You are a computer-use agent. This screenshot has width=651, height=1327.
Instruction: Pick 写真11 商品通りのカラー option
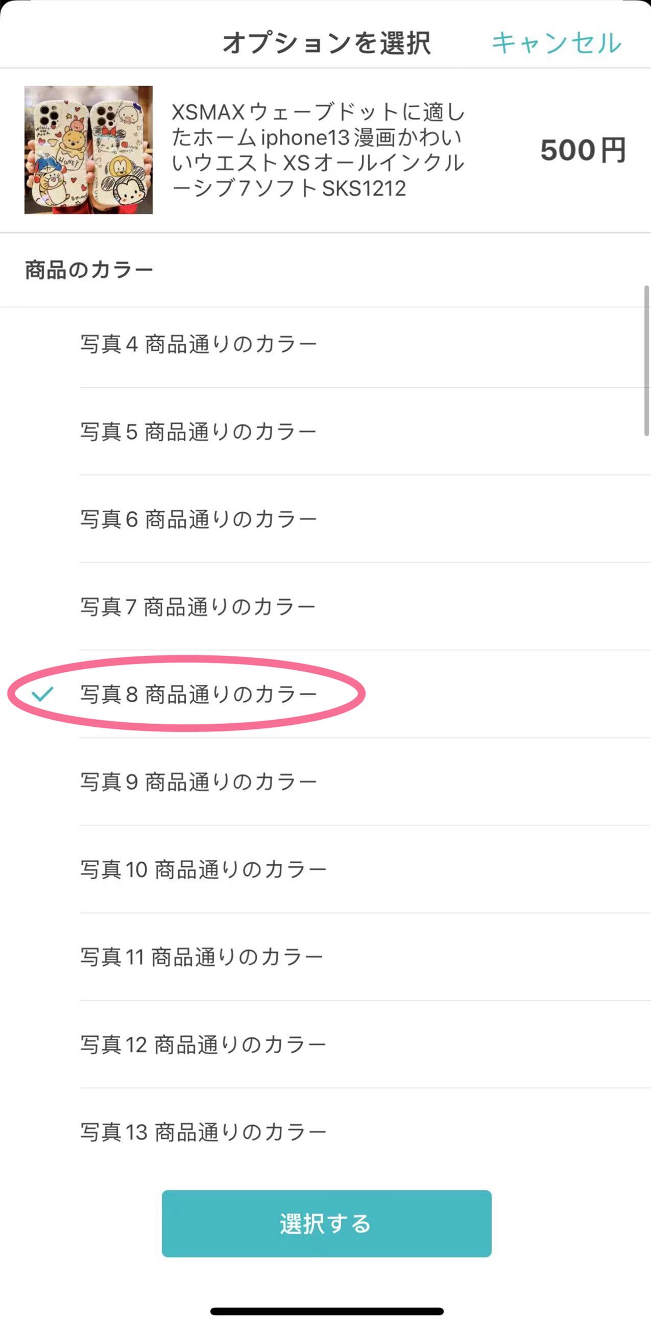(x=201, y=957)
